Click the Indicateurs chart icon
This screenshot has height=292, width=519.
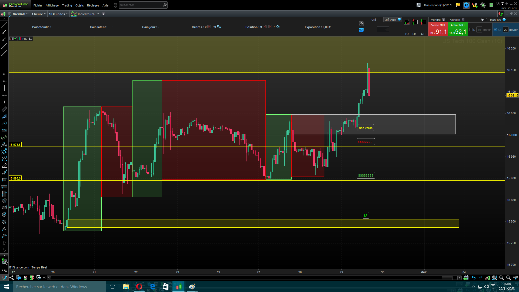(74, 14)
